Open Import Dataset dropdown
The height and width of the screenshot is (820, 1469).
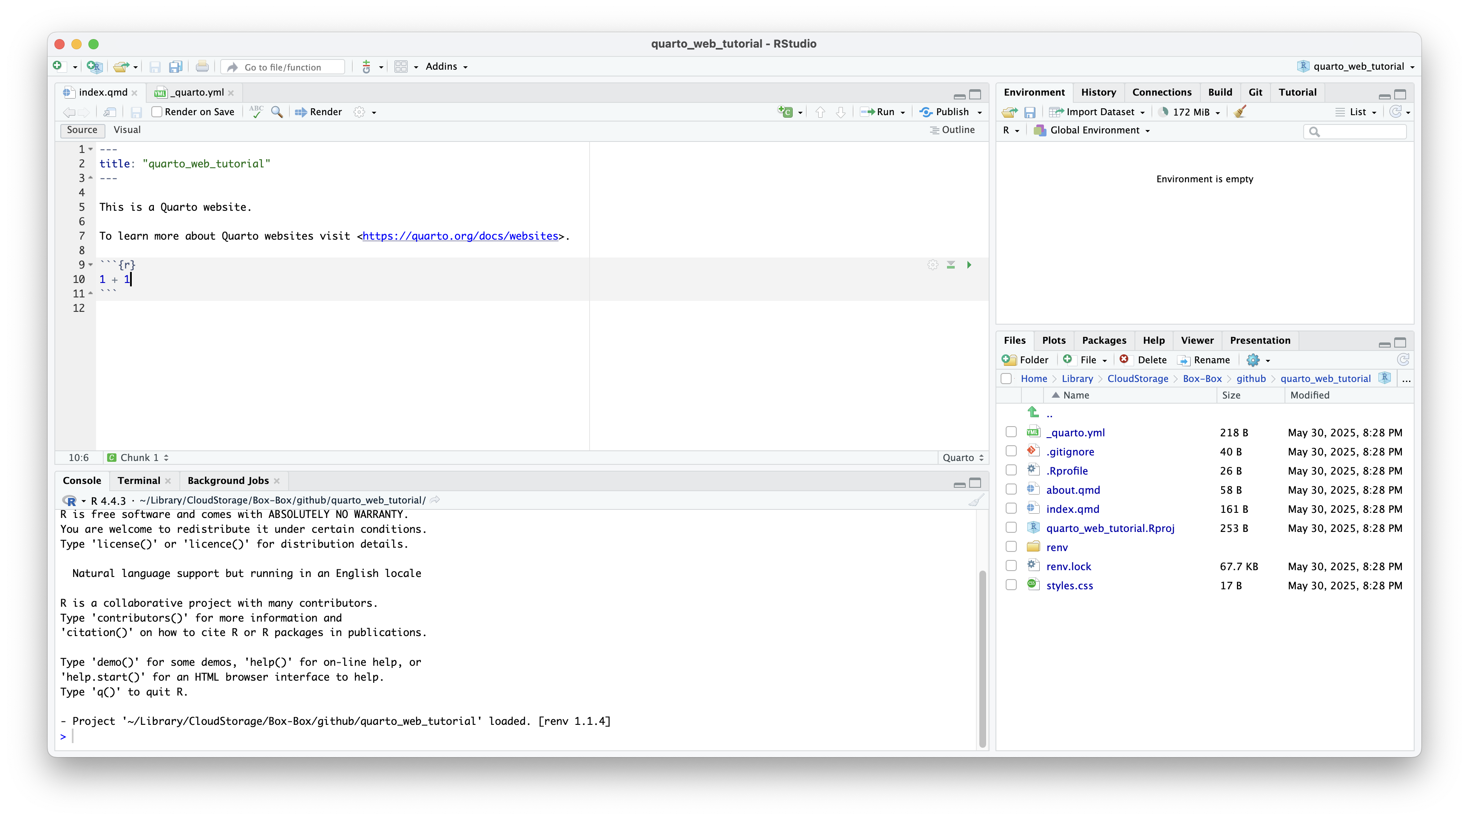coord(1097,112)
